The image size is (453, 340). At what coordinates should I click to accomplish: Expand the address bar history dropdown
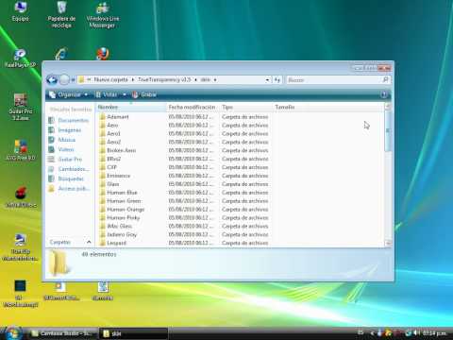267,80
